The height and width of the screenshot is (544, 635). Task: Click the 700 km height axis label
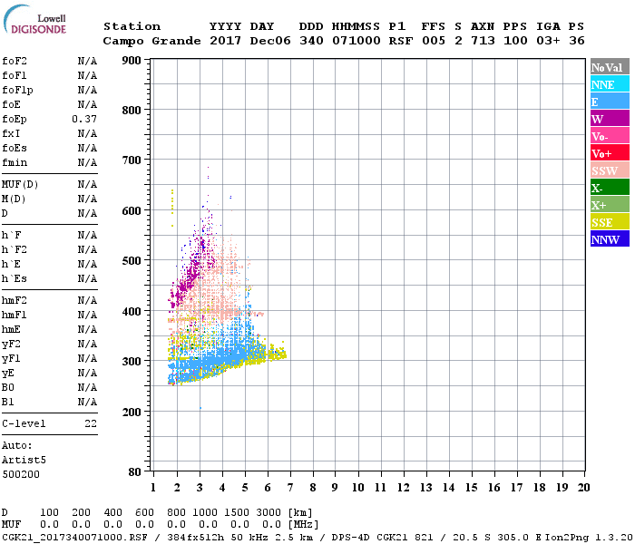[132, 160]
